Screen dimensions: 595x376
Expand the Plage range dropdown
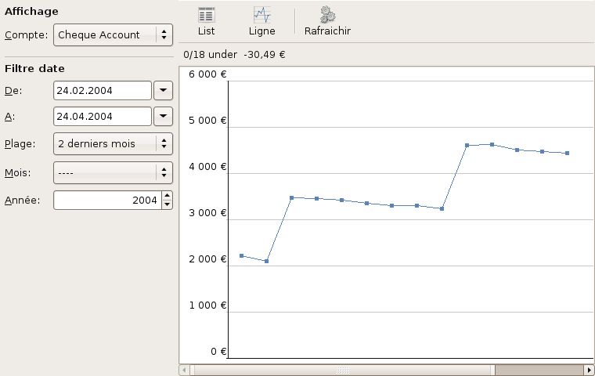coord(113,143)
